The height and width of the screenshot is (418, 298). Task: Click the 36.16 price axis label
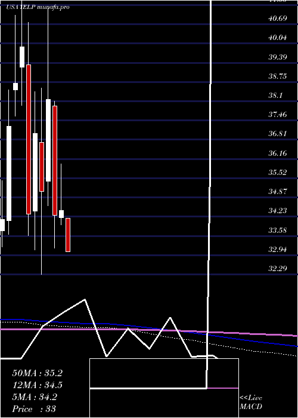coord(278,153)
